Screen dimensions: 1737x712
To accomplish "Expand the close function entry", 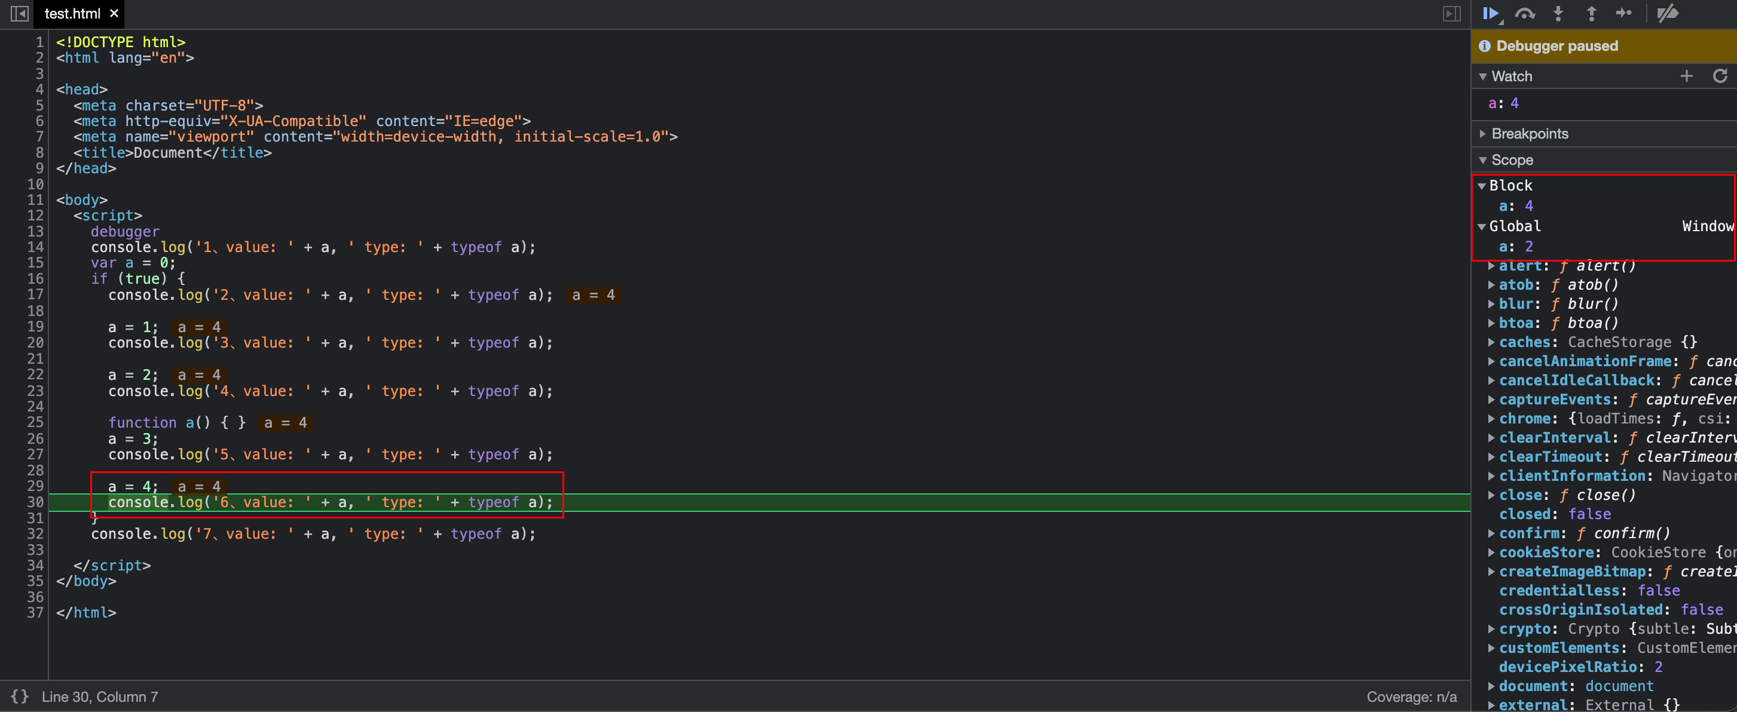I will (1491, 495).
